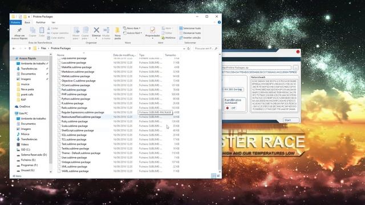Screen dimensions: 365x205
Task: Close the cracker window with red button
Action: pos(298,52)
